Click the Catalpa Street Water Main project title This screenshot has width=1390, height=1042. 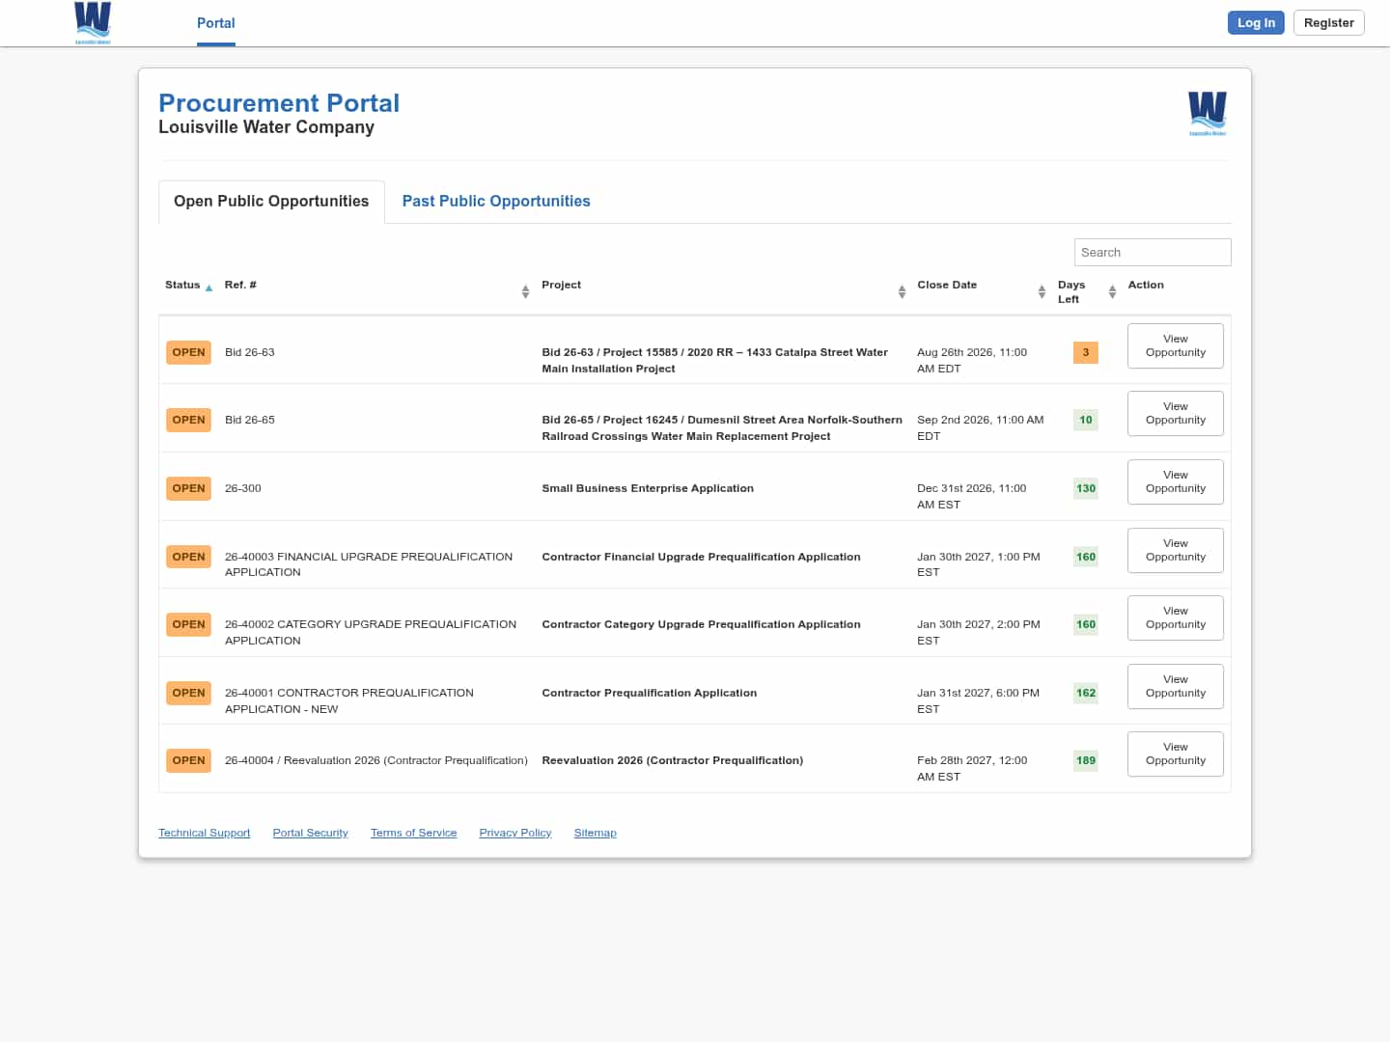[715, 360]
